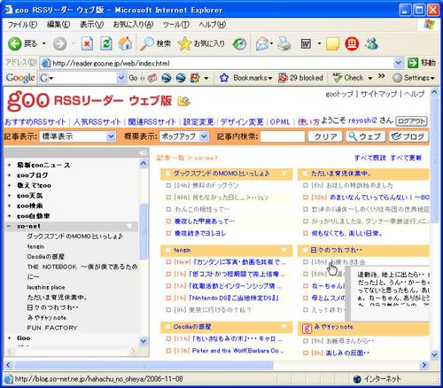This screenshot has width=443, height=388.
Task: Open the tengin feed header dropdown triangle
Action: (284, 251)
